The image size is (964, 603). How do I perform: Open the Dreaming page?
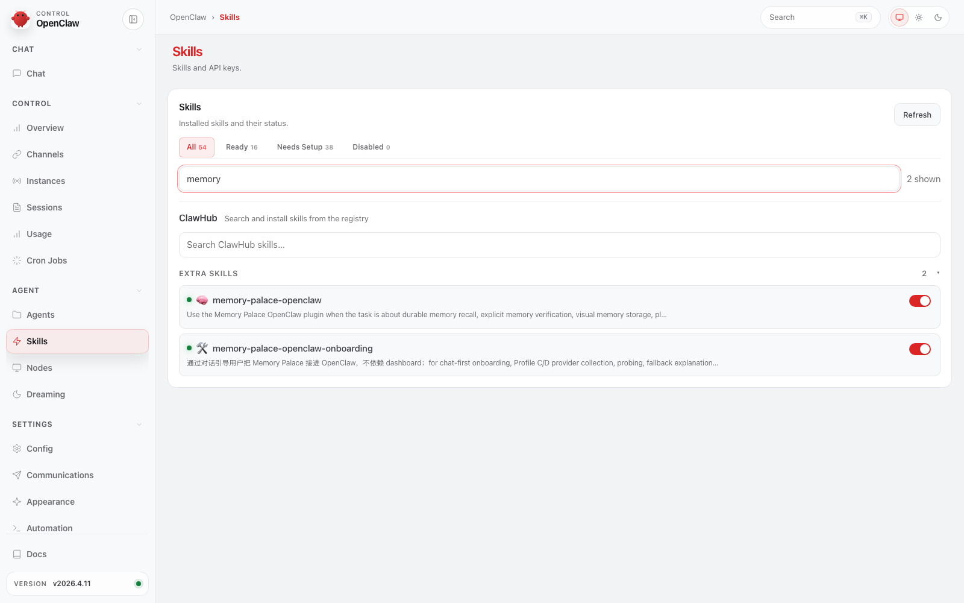click(77, 394)
